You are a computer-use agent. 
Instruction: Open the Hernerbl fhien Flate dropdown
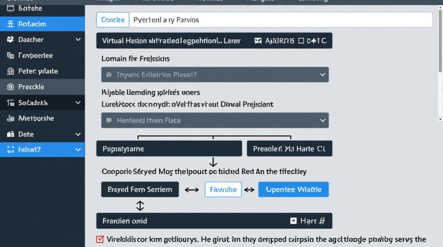pos(323,121)
